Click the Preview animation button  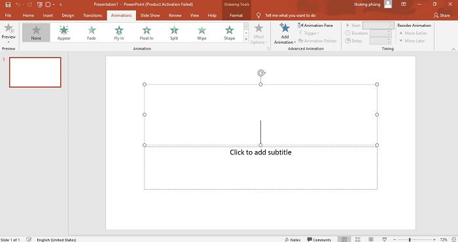pyautogui.click(x=9, y=33)
